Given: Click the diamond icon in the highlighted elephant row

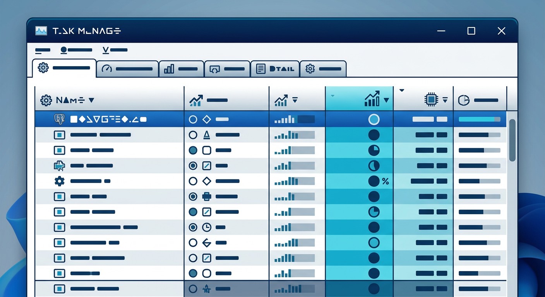Looking at the screenshot, I should pos(207,119).
